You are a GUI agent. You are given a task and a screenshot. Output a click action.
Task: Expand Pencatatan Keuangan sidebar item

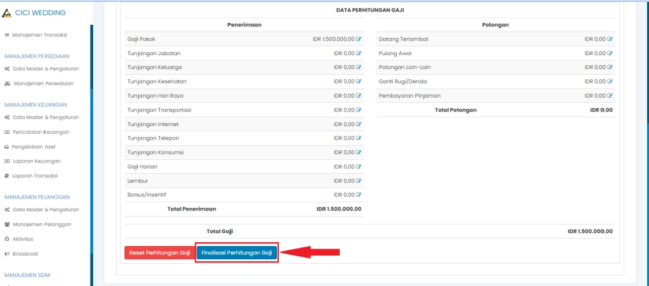41,132
